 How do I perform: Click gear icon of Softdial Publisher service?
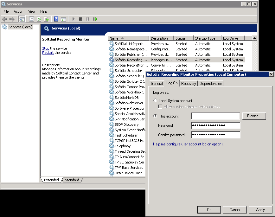[112, 54]
